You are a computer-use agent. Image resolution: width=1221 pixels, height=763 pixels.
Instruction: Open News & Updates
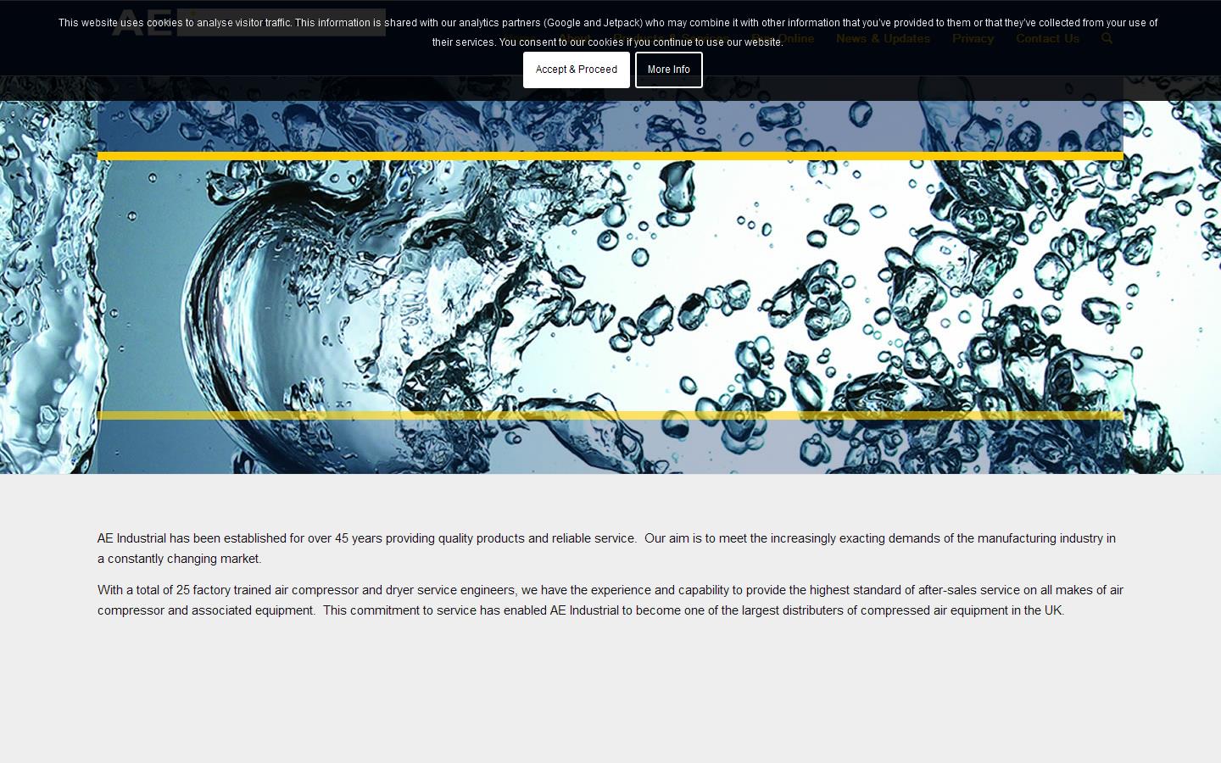pyautogui.click(x=883, y=39)
